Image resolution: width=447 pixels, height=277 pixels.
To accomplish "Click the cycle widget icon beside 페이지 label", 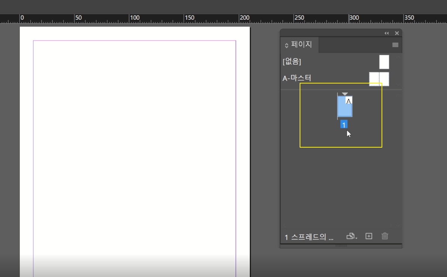I will [286, 44].
